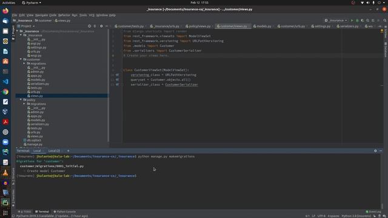Click UTF-8 encoding in status bar

[321, 216]
